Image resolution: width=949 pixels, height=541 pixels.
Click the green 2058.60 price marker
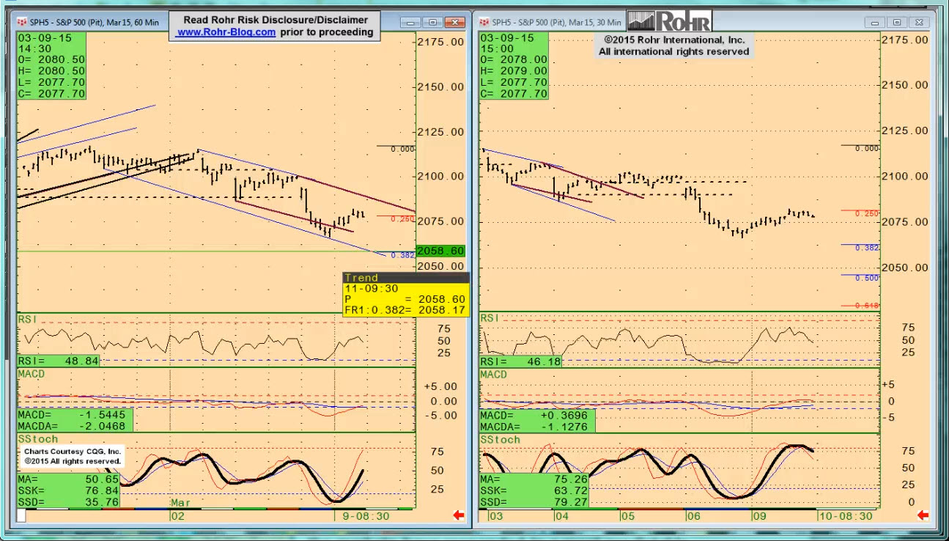(x=440, y=251)
